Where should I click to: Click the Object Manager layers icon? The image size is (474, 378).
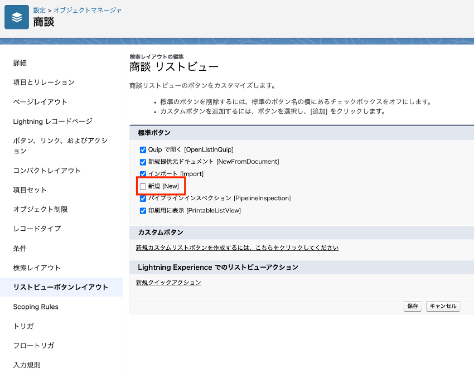click(x=17, y=17)
